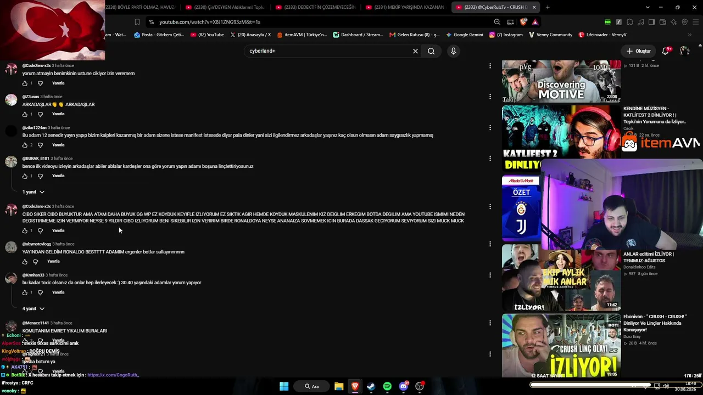Open options menu for @Krmhan33 comment
This screenshot has width=703, height=395.
pyautogui.click(x=490, y=275)
